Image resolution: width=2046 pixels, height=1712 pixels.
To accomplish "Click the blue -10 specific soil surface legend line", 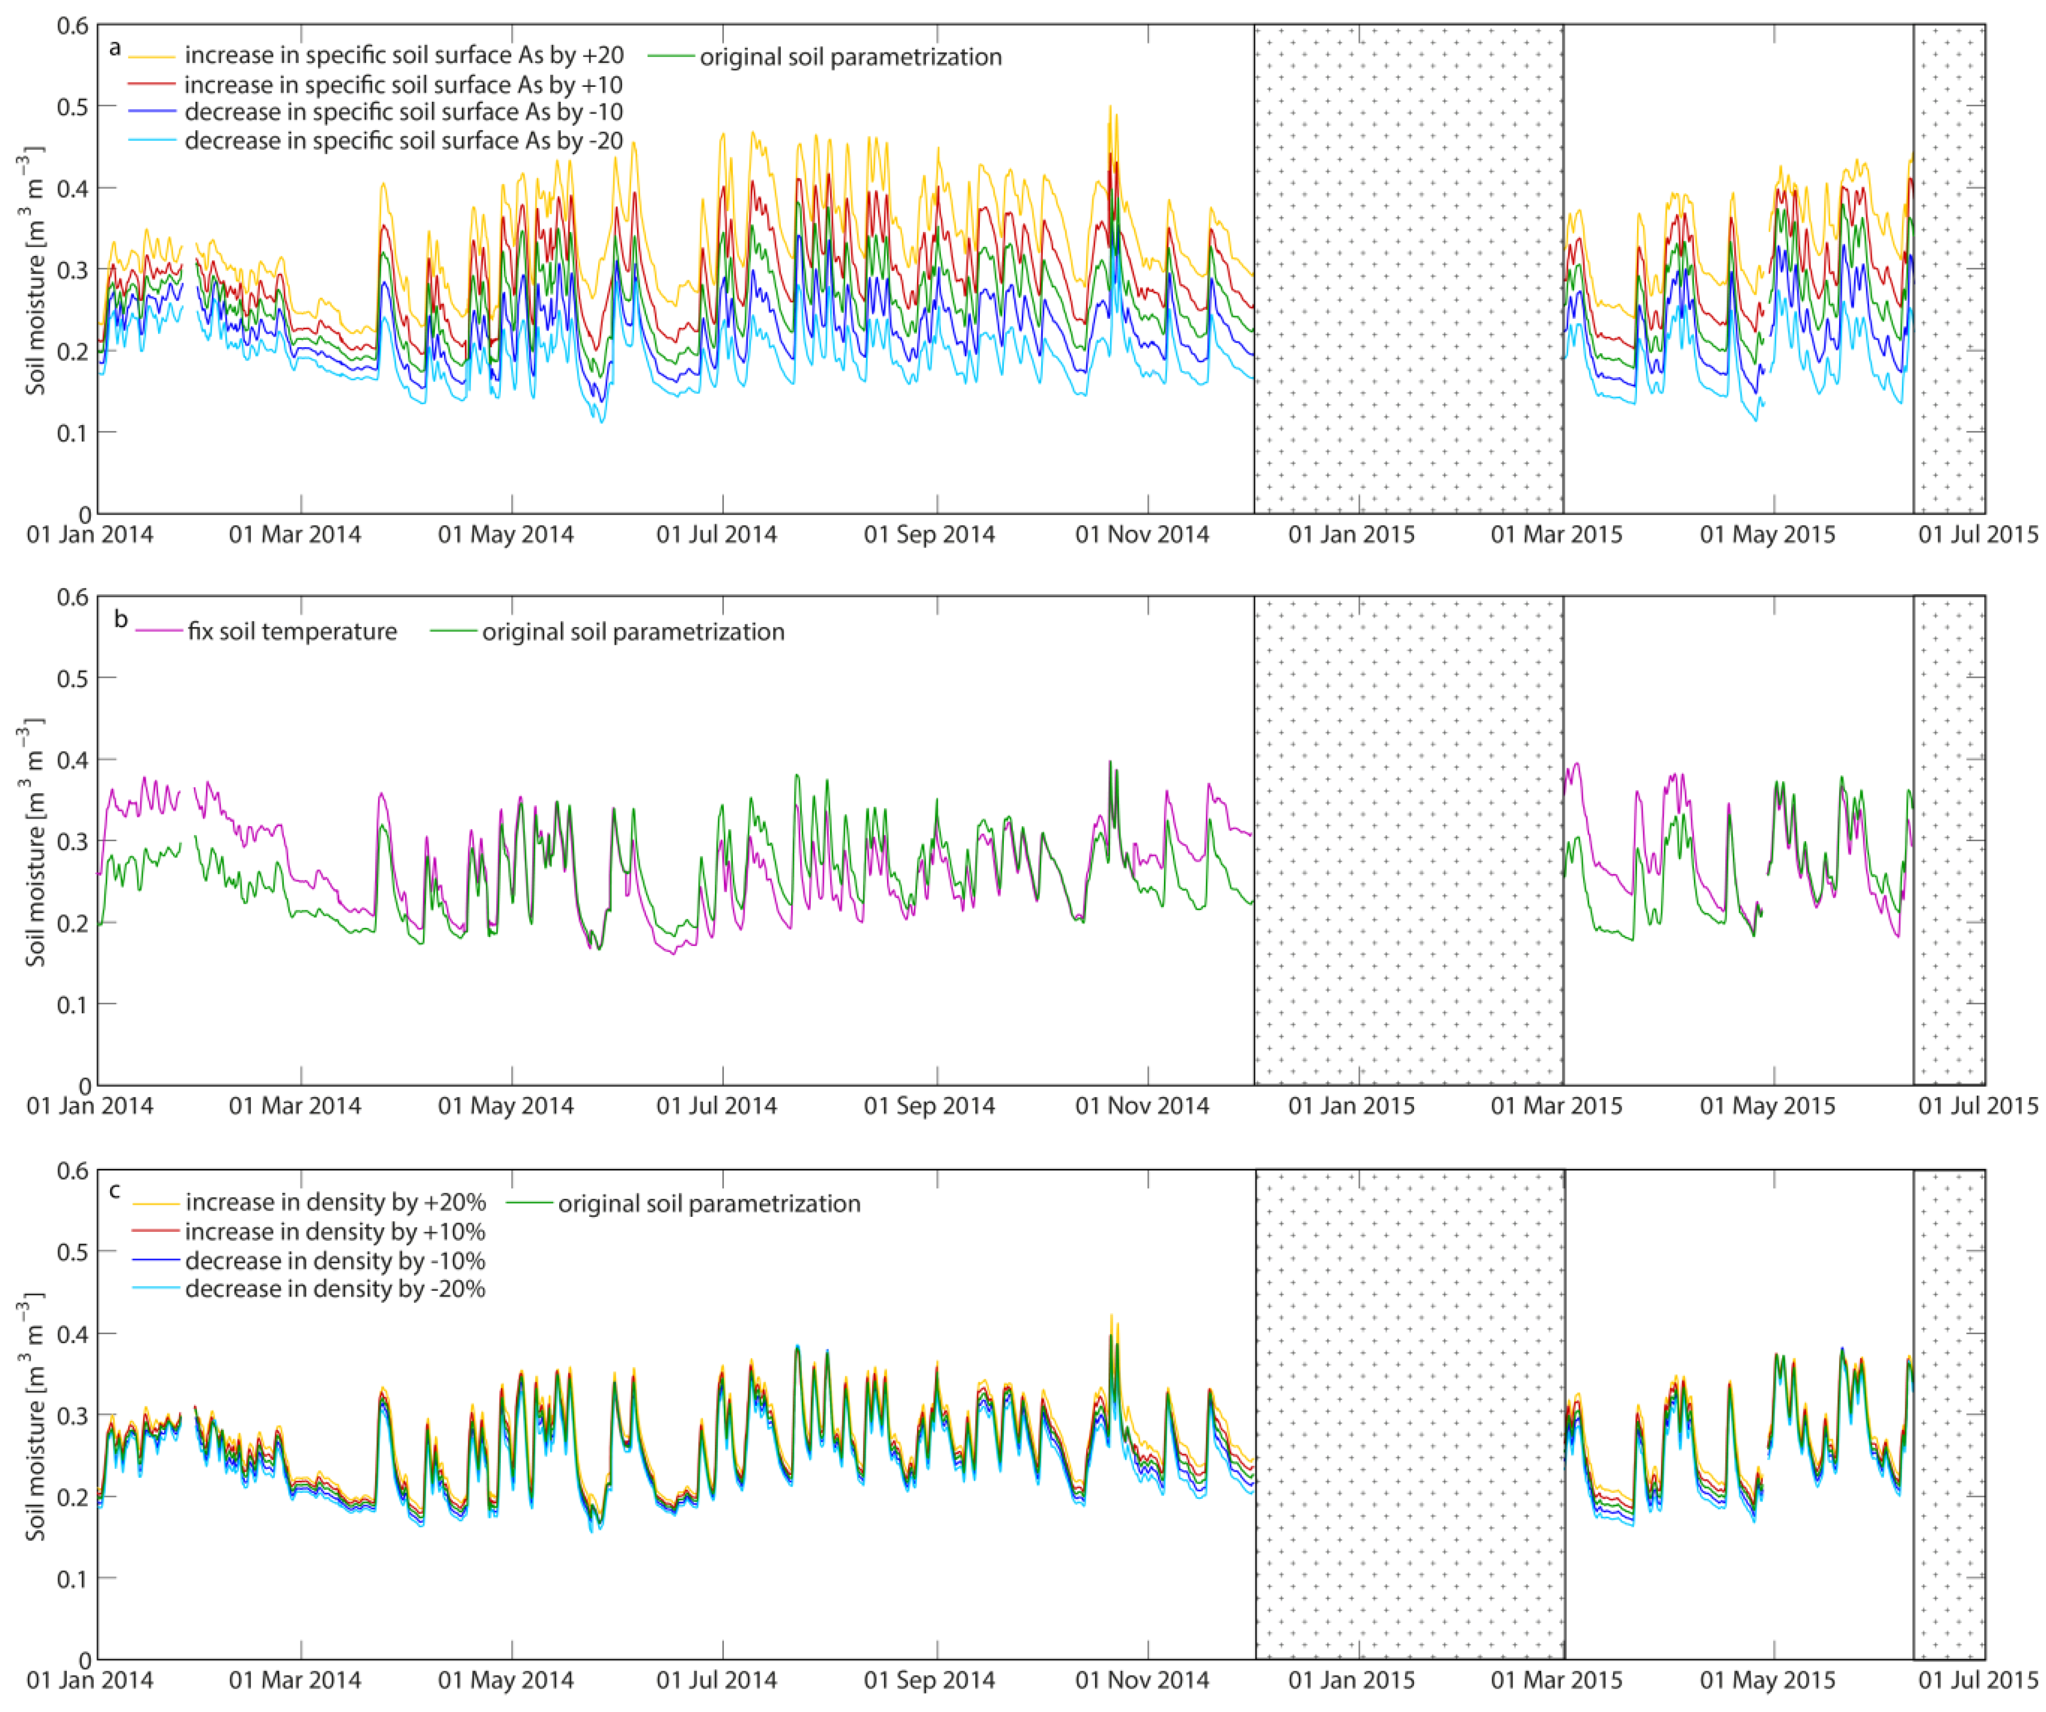I will click(151, 112).
